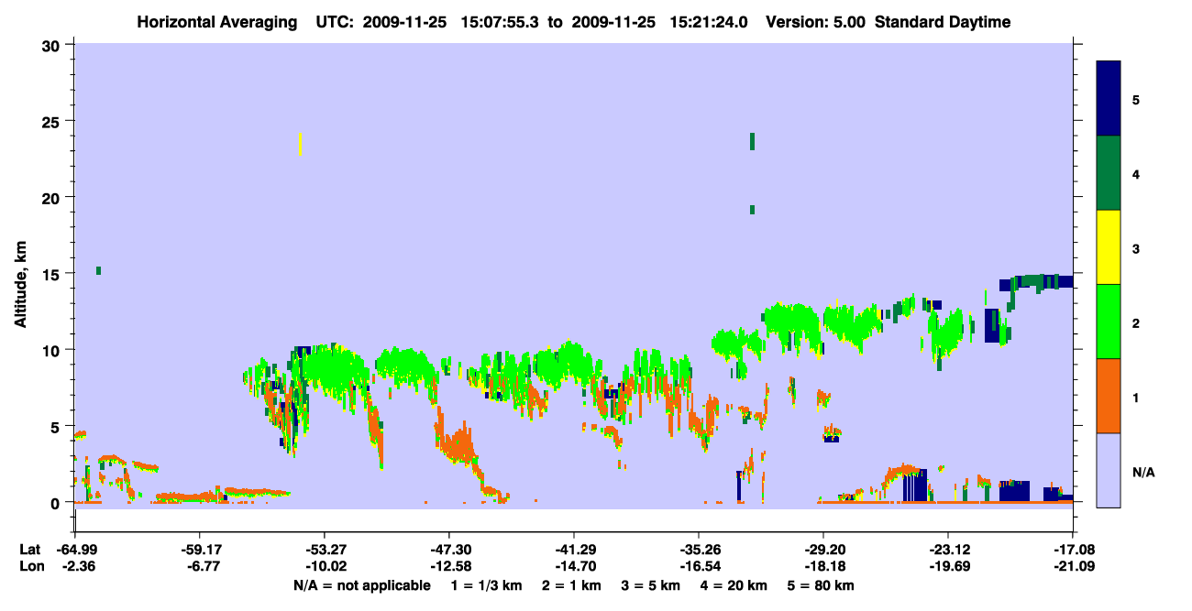Click the latitude value -47.30

click(x=448, y=550)
